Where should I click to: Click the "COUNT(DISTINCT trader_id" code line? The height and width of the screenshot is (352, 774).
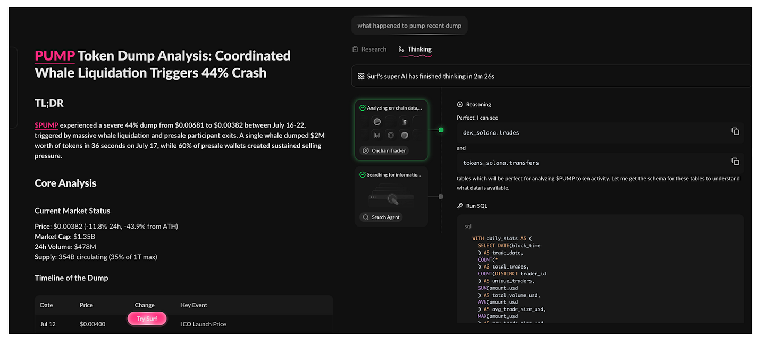512,274
